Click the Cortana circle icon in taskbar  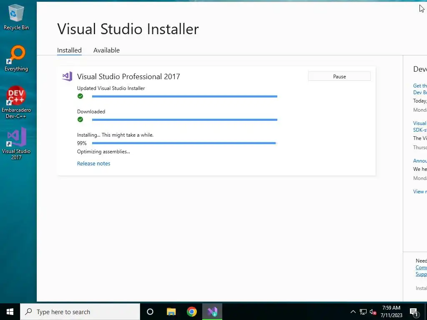pyautogui.click(x=150, y=312)
